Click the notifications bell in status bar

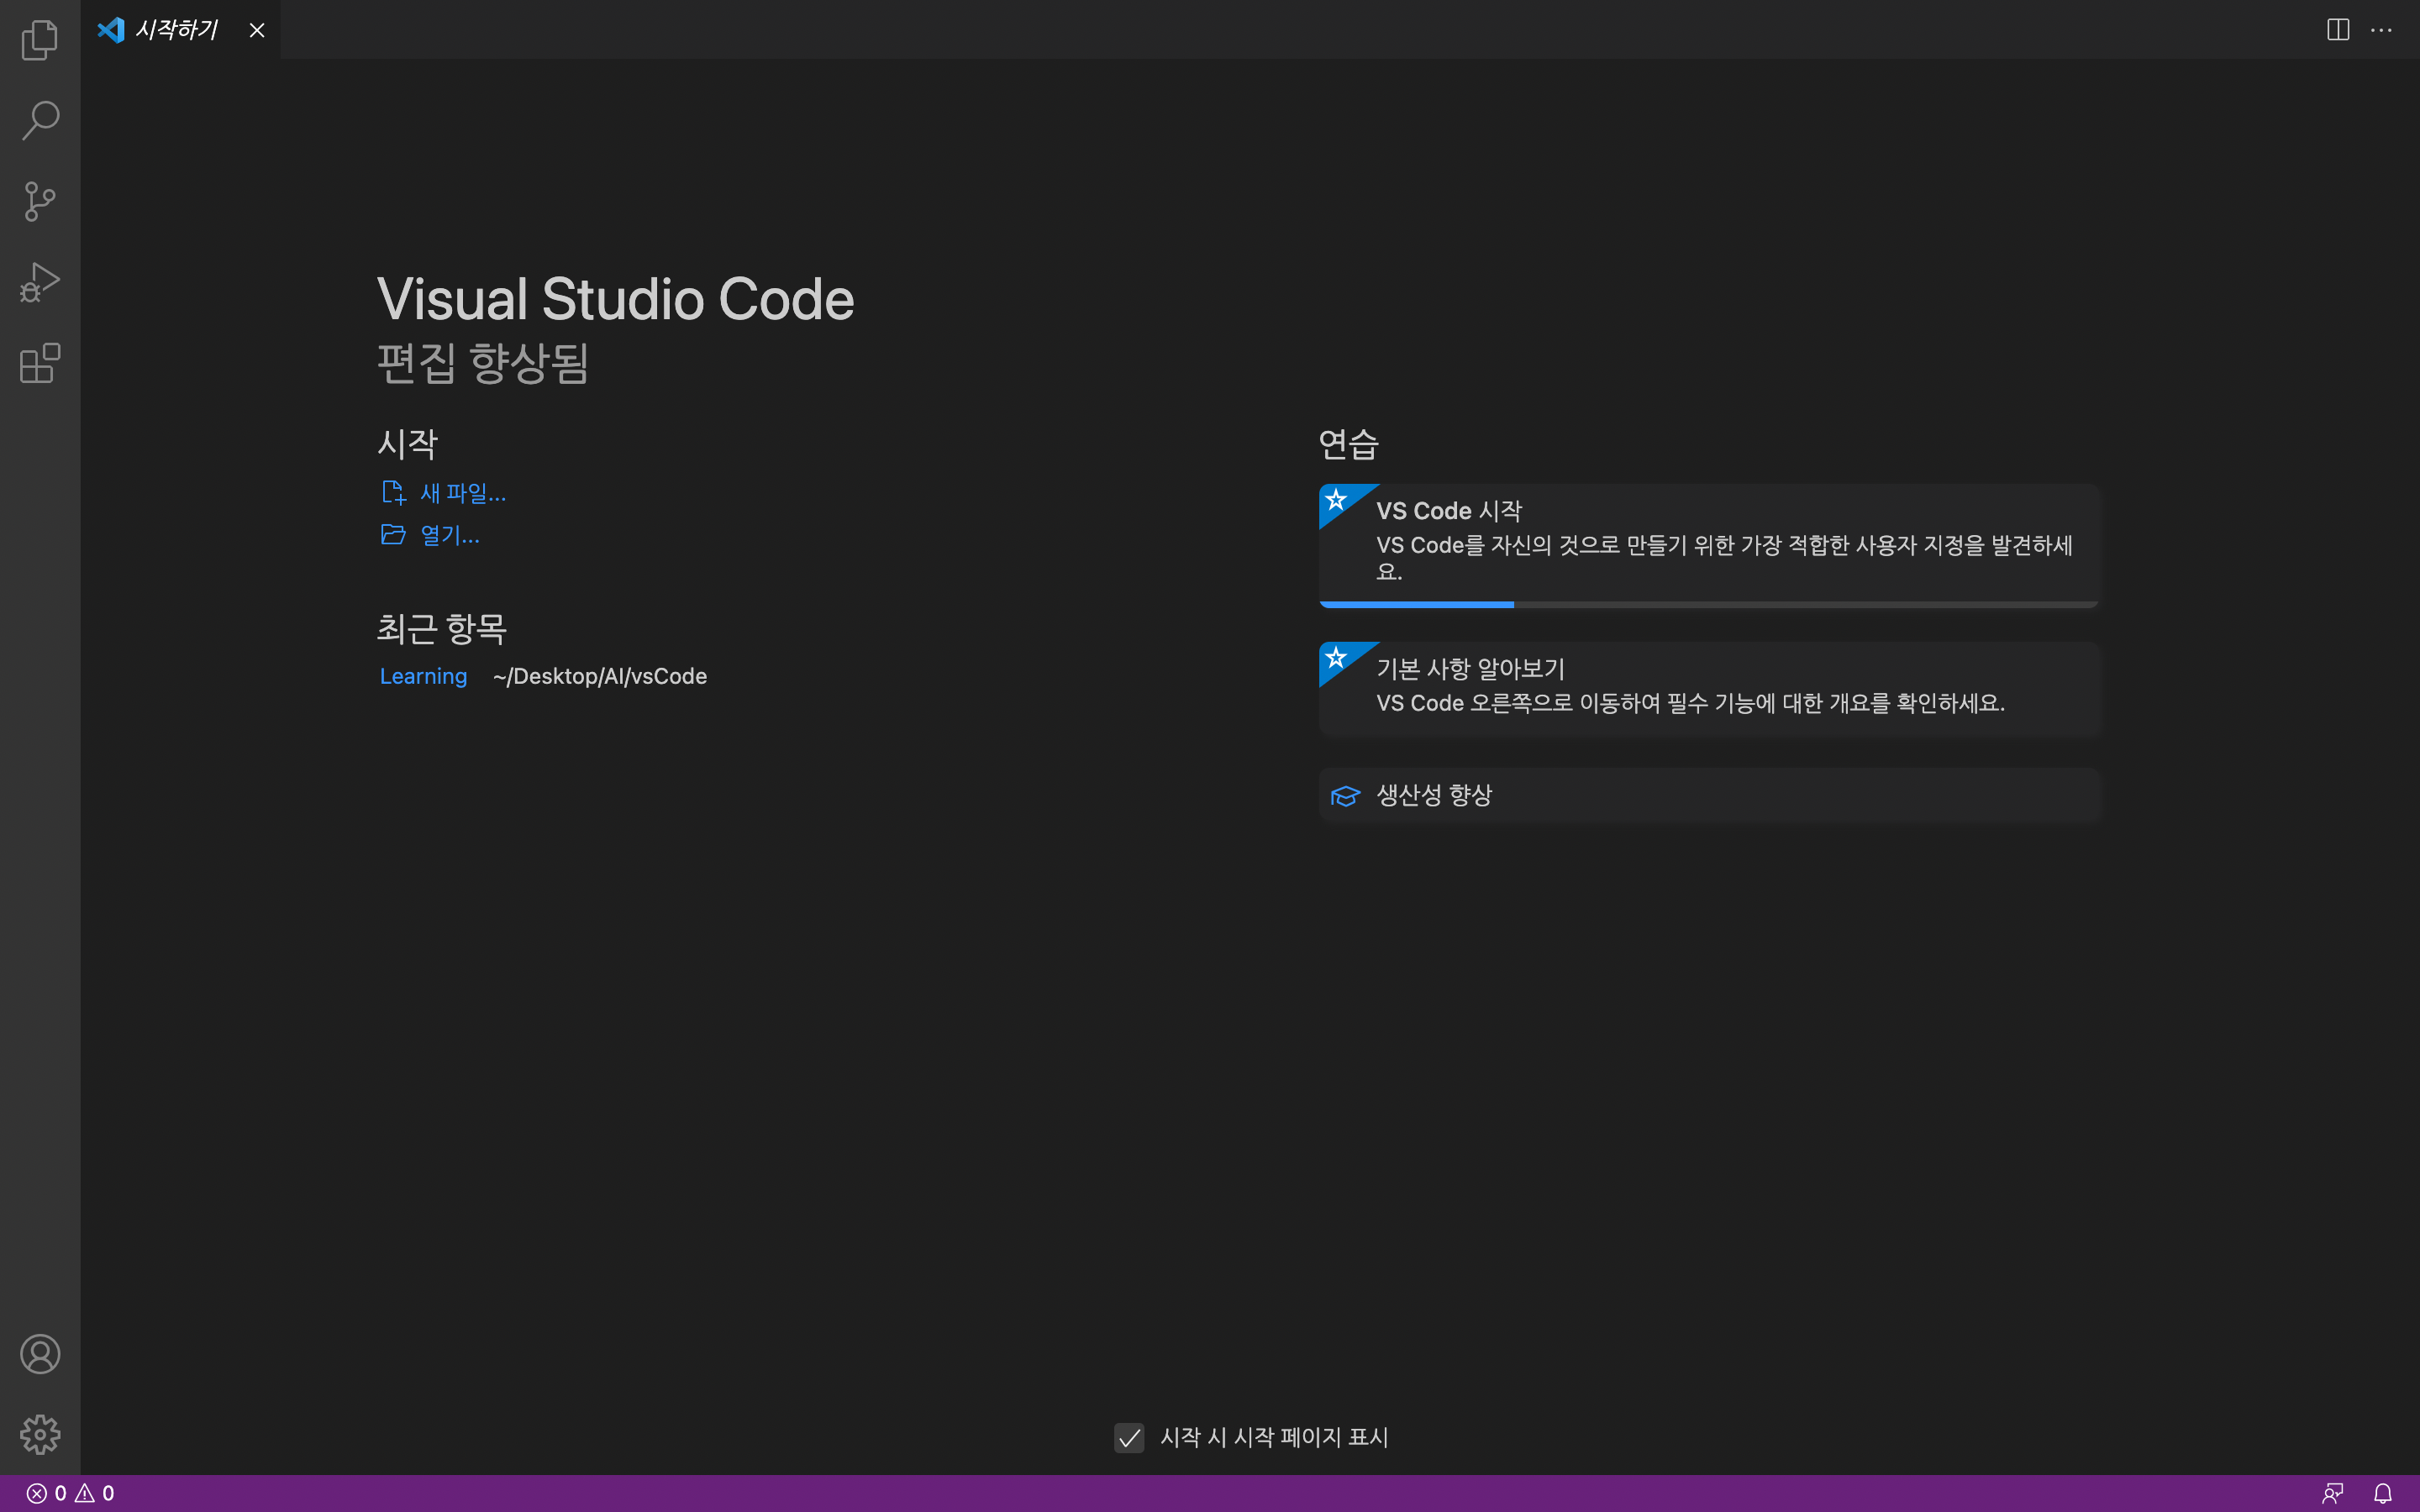2383,1493
